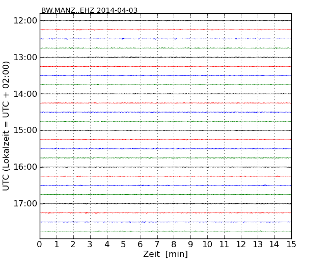
Task: Click the black seismogram trace at 15:00
Action: pos(165,130)
